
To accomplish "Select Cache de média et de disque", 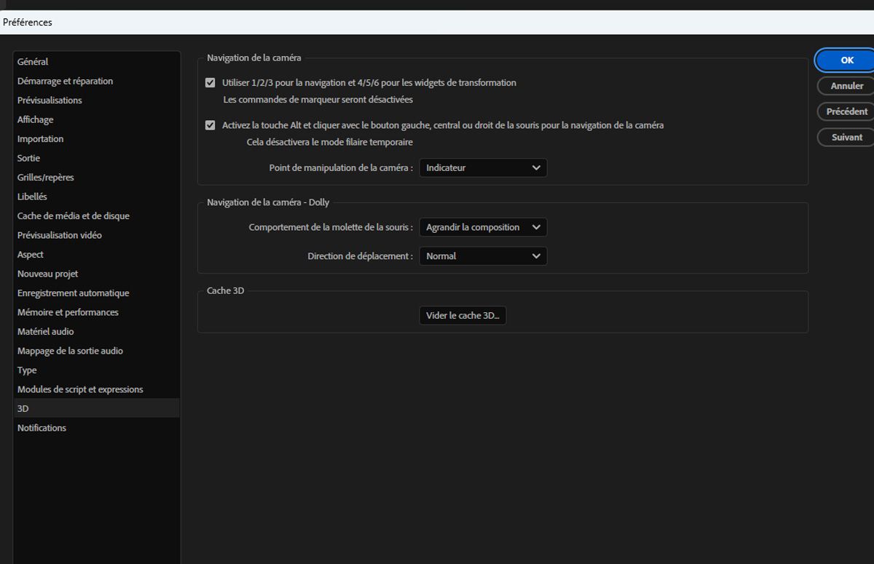I will coord(97,216).
